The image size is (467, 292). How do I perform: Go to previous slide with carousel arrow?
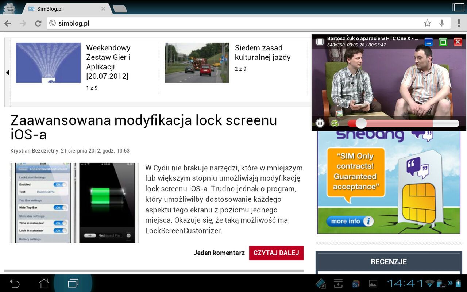click(x=7, y=73)
